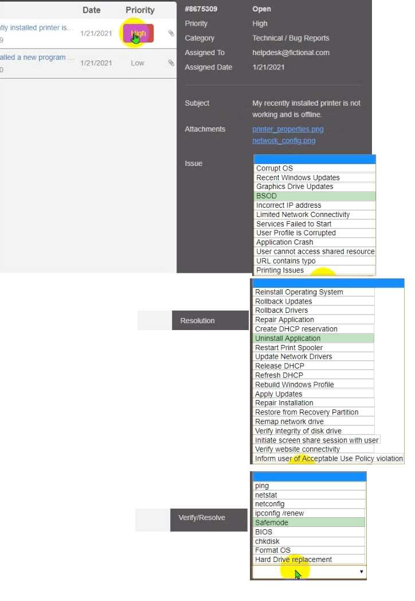This screenshot has height=601, width=415.
Task: Open the printer_properties.png attachment
Action: pos(287,129)
